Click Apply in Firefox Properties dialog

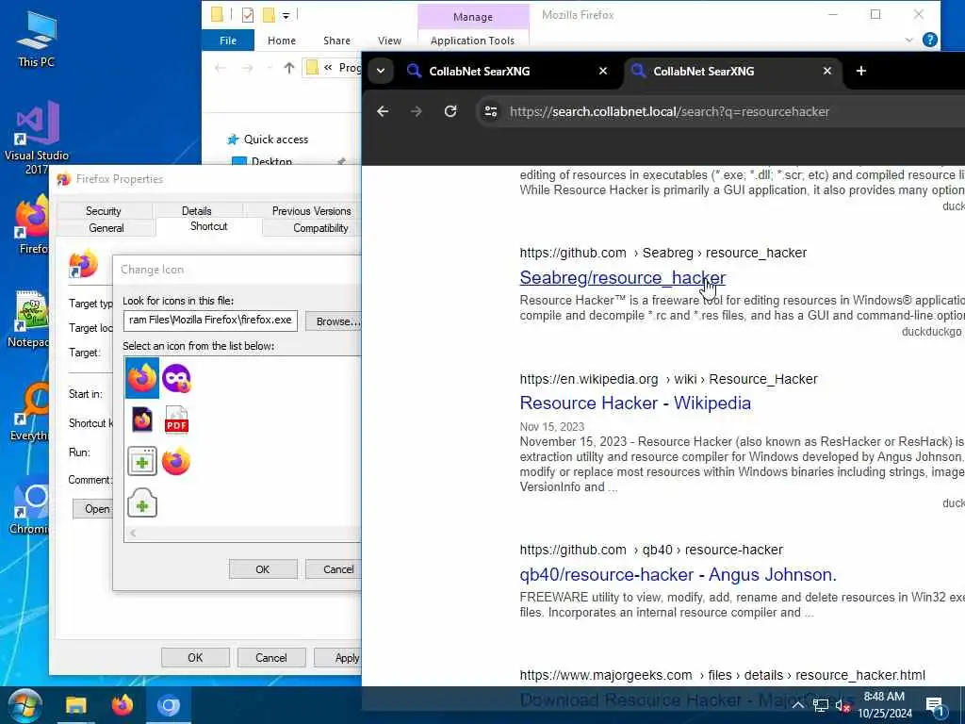(x=338, y=657)
